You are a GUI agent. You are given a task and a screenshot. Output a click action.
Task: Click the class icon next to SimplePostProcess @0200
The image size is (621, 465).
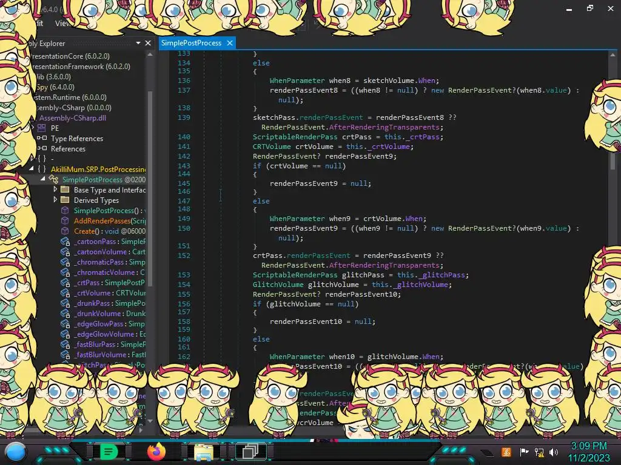53,179
